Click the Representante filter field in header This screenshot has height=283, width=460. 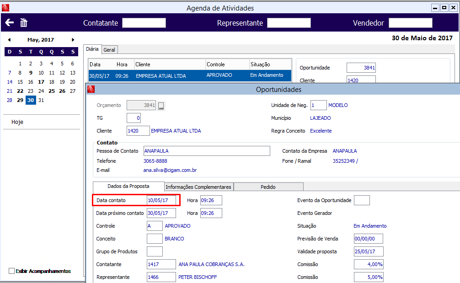coord(289,23)
